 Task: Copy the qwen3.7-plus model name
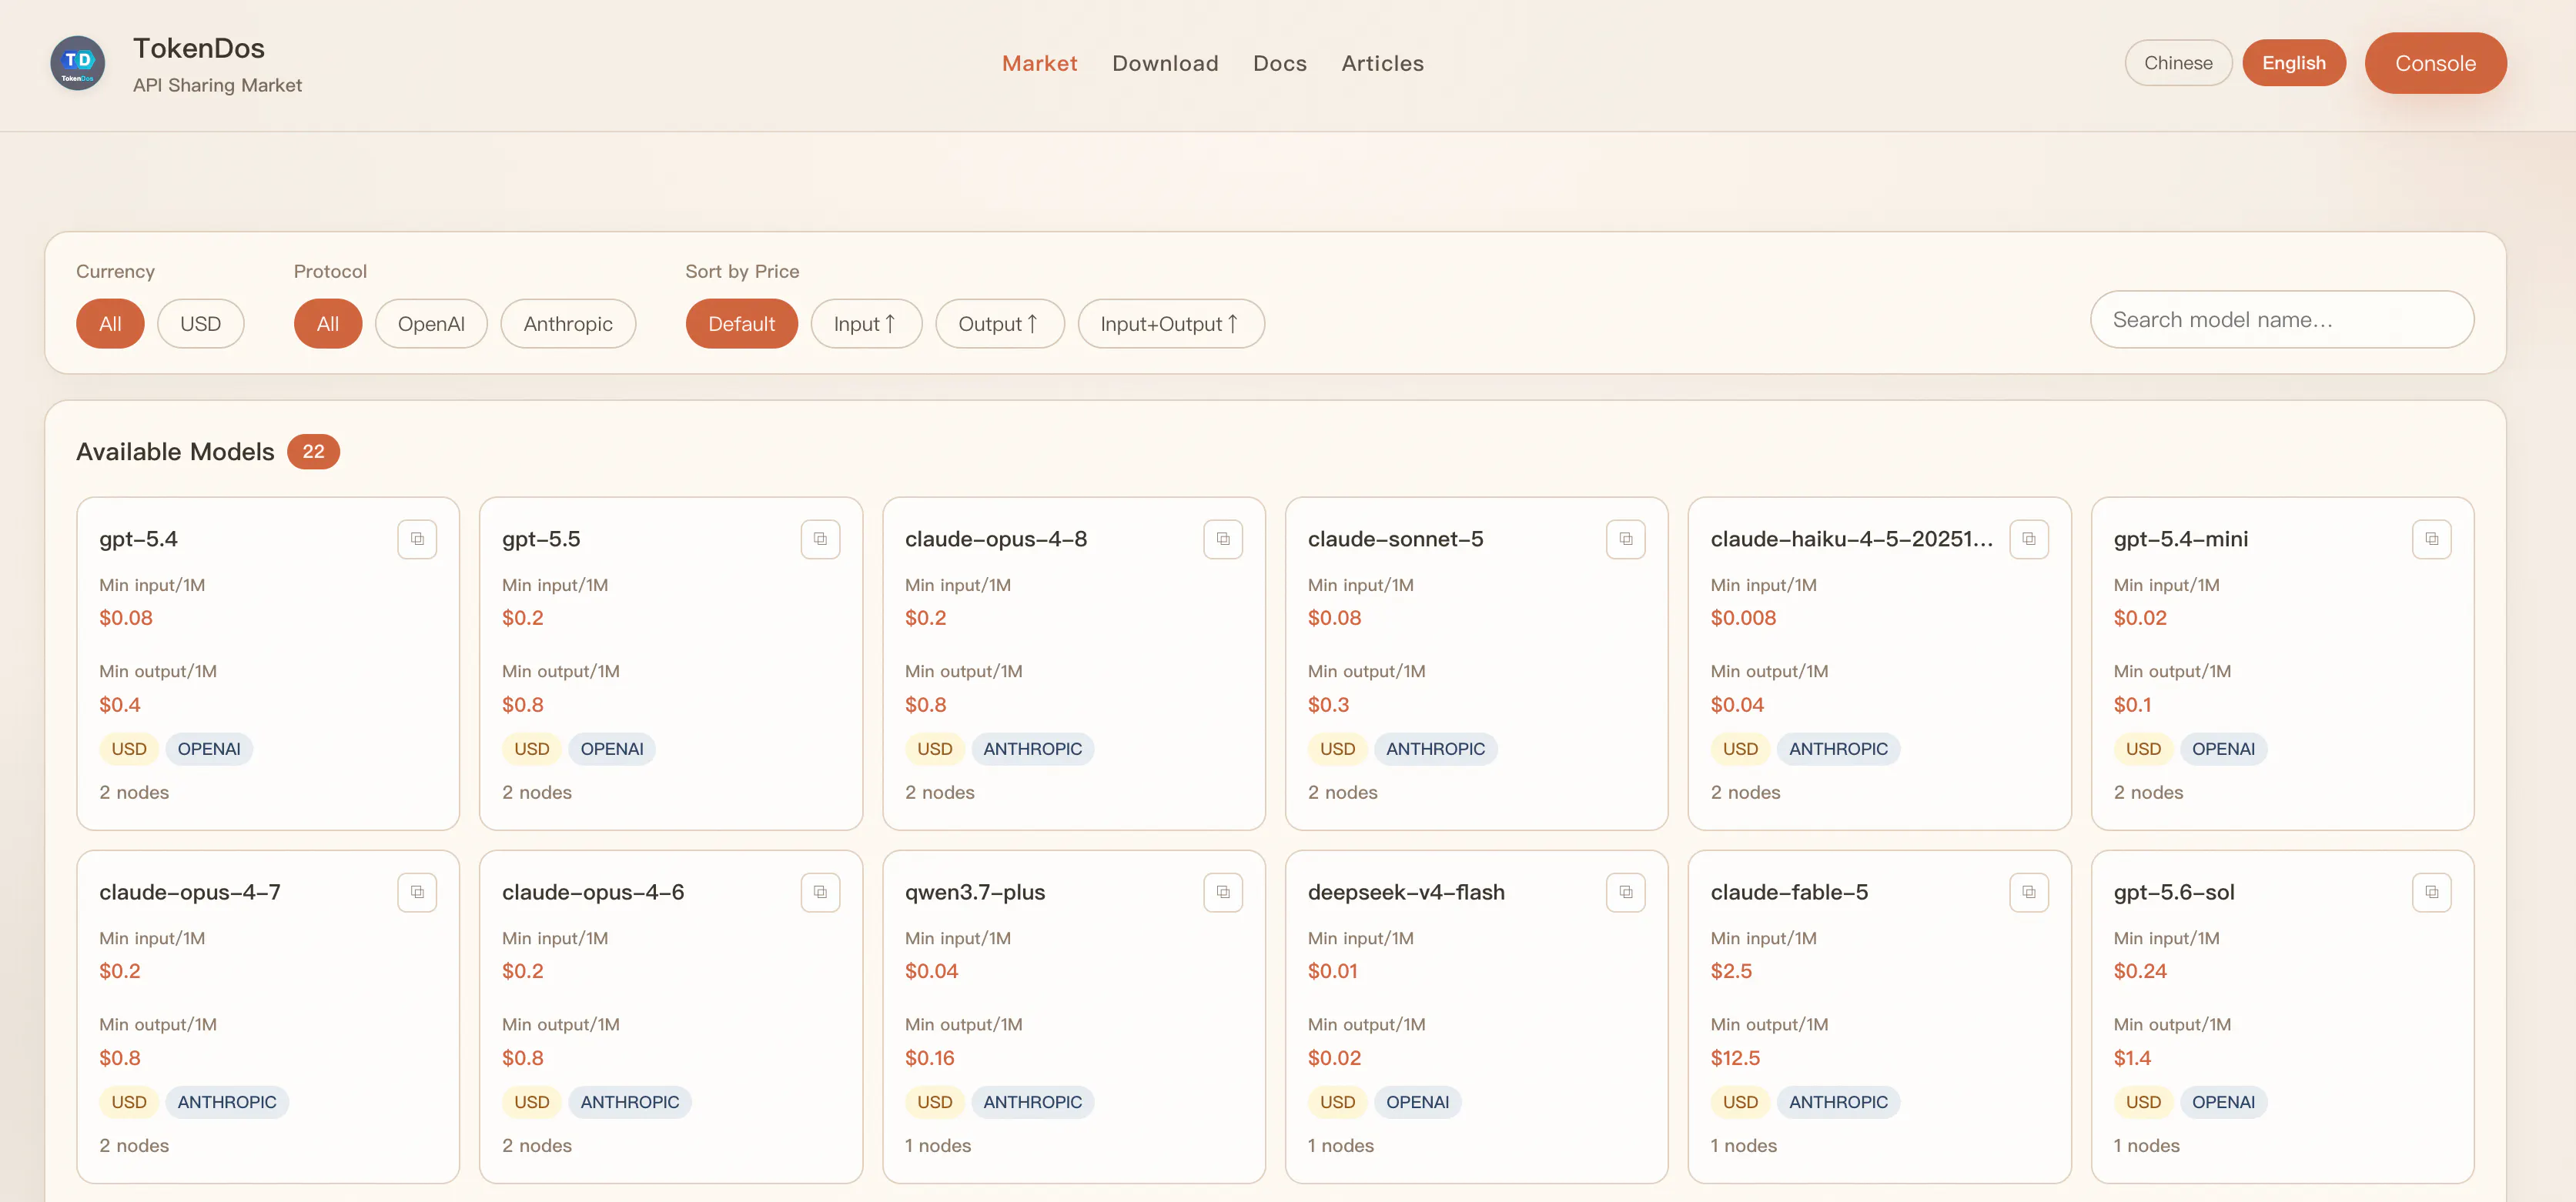click(x=1223, y=892)
